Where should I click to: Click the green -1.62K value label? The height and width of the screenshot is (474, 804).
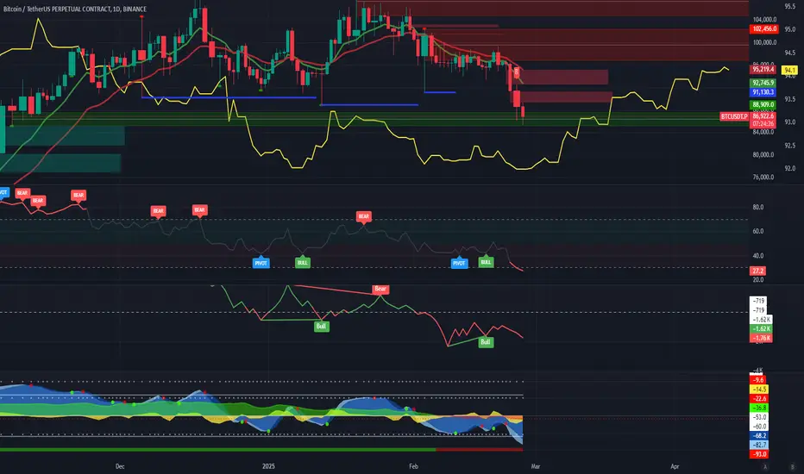point(761,328)
